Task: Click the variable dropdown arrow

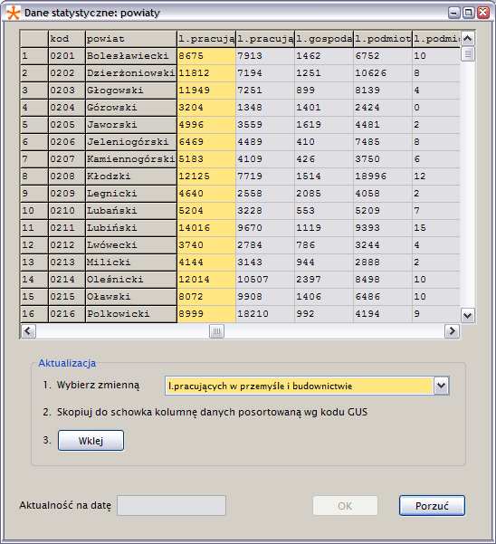Action: 441,386
